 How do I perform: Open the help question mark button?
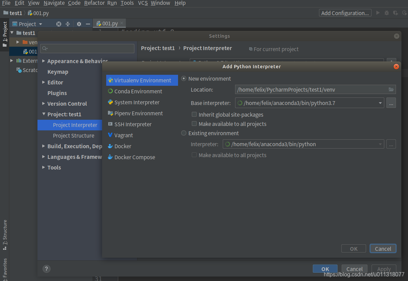pyautogui.click(x=46, y=269)
